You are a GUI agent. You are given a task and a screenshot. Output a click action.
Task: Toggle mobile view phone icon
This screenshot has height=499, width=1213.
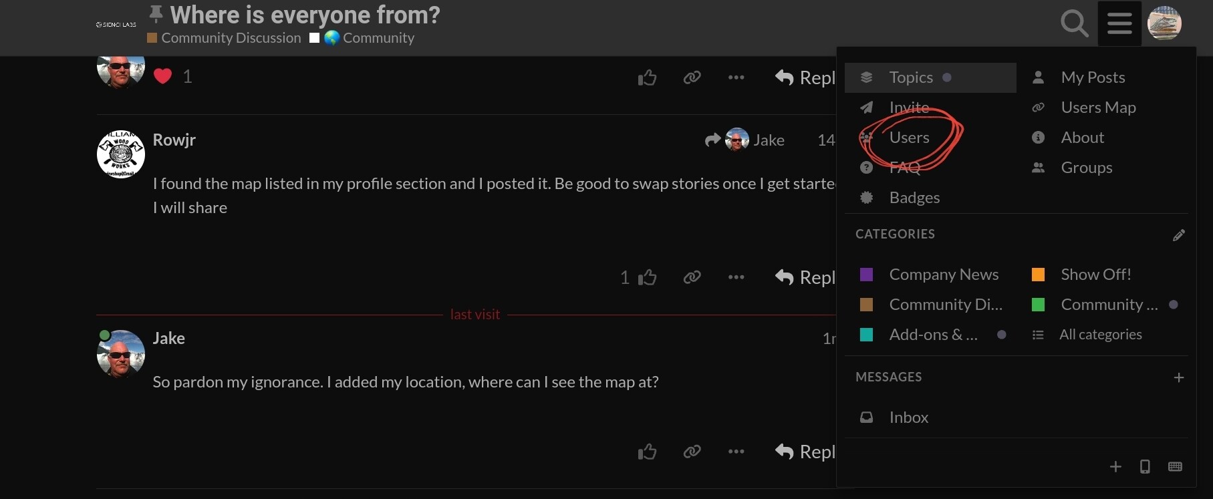[x=1145, y=466]
